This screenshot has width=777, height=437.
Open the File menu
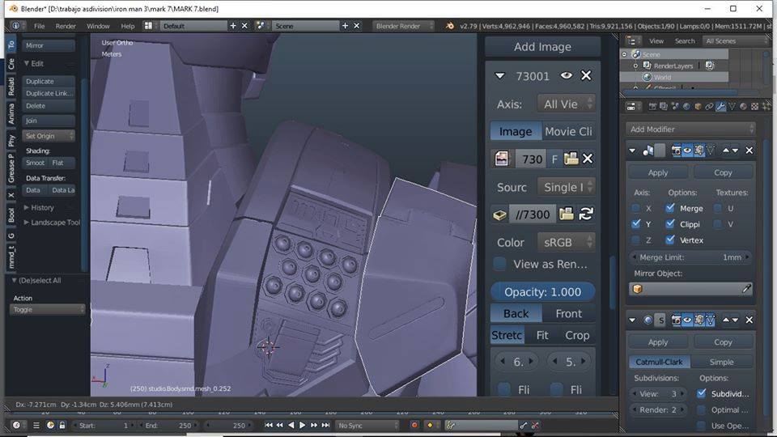(39, 26)
